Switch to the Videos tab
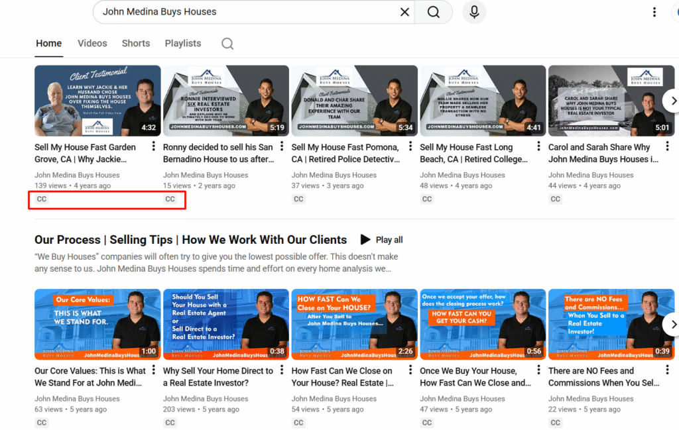 click(92, 43)
